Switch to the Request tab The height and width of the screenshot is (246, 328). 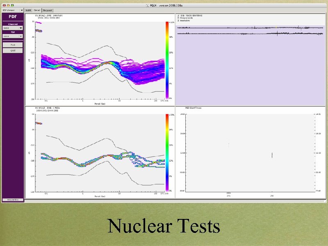point(48,10)
